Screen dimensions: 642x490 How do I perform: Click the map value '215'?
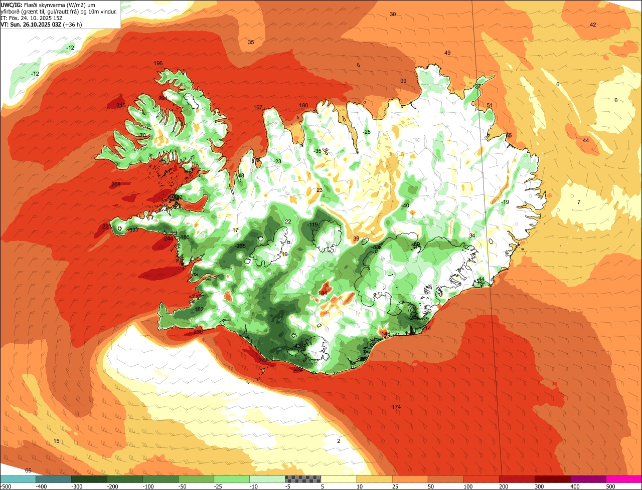point(121,105)
